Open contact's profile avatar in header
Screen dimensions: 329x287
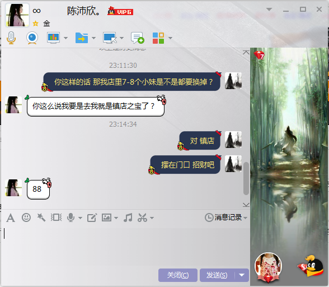(x=17, y=15)
